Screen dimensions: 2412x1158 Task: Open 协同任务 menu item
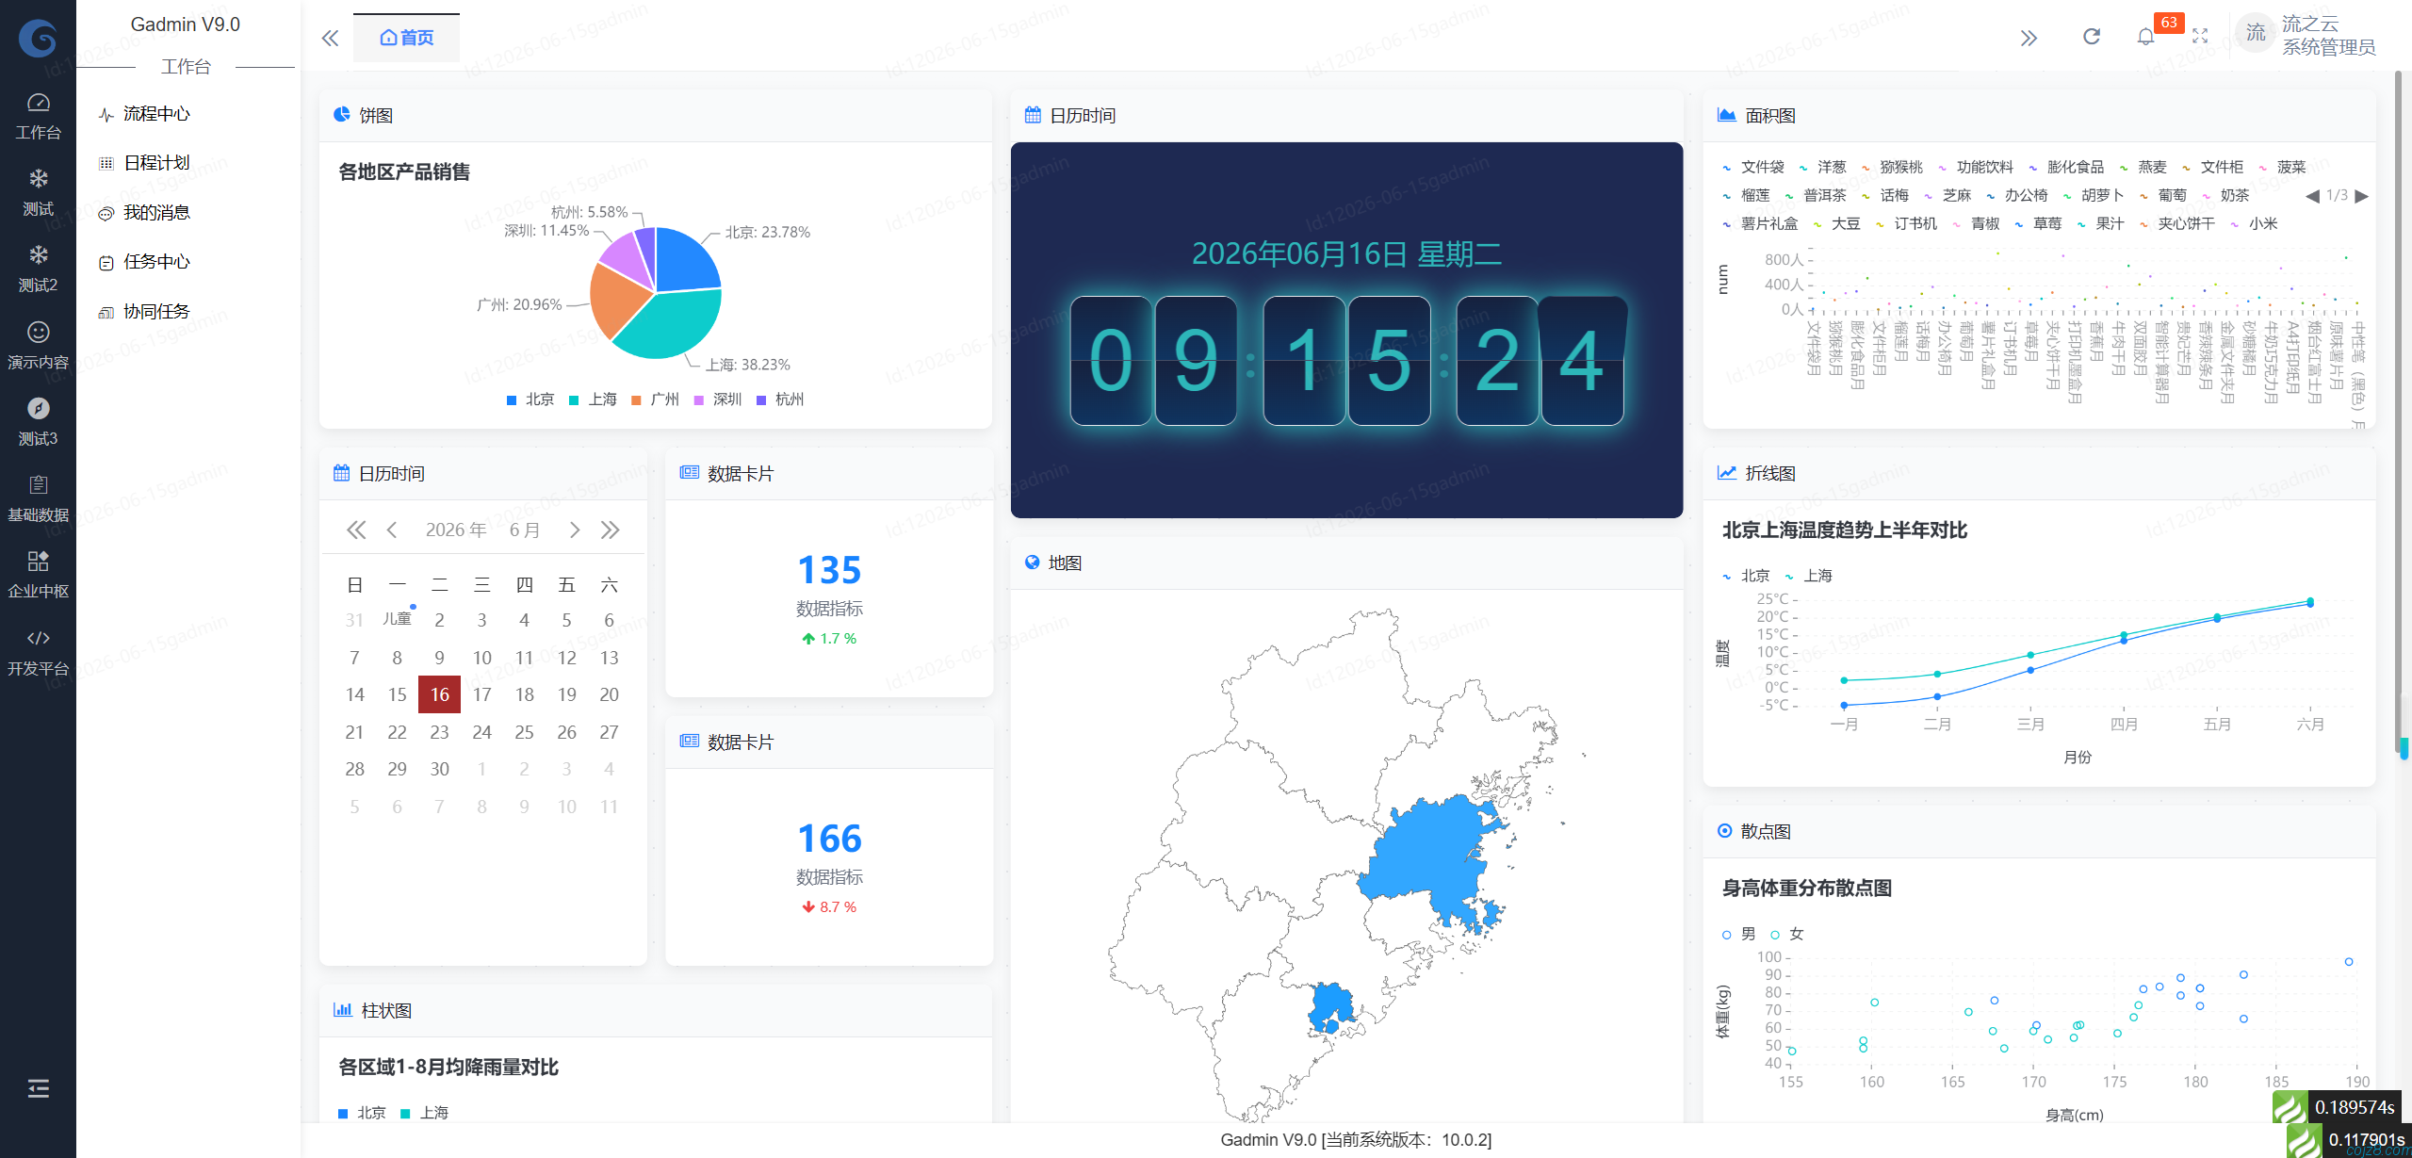tap(156, 312)
